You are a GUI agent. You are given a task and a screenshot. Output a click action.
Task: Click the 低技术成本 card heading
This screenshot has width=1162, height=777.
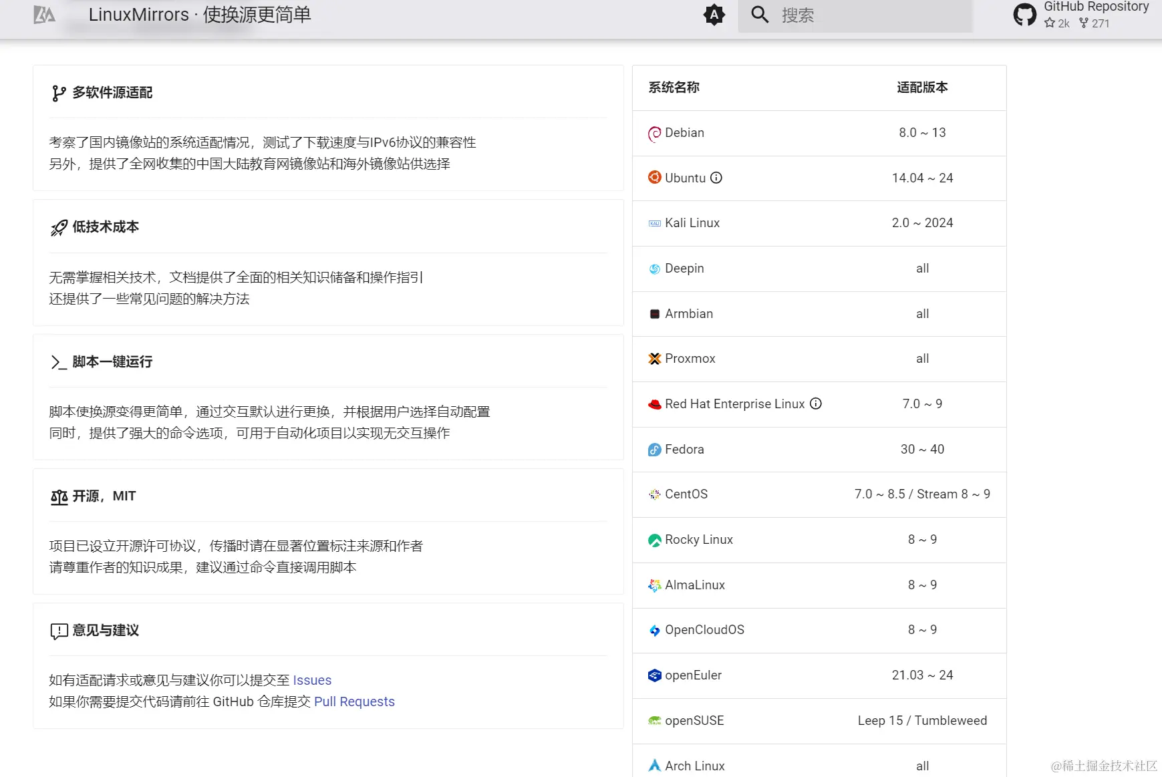click(106, 227)
